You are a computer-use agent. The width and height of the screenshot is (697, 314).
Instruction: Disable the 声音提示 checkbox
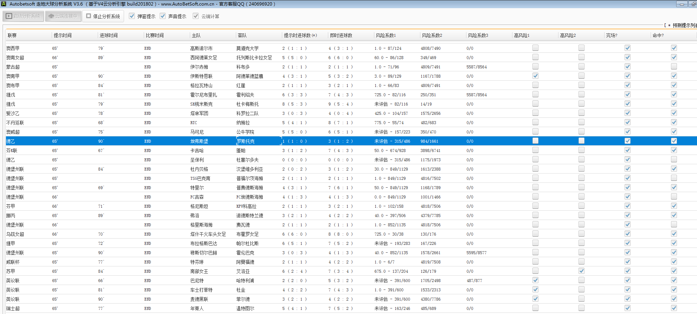(x=163, y=16)
